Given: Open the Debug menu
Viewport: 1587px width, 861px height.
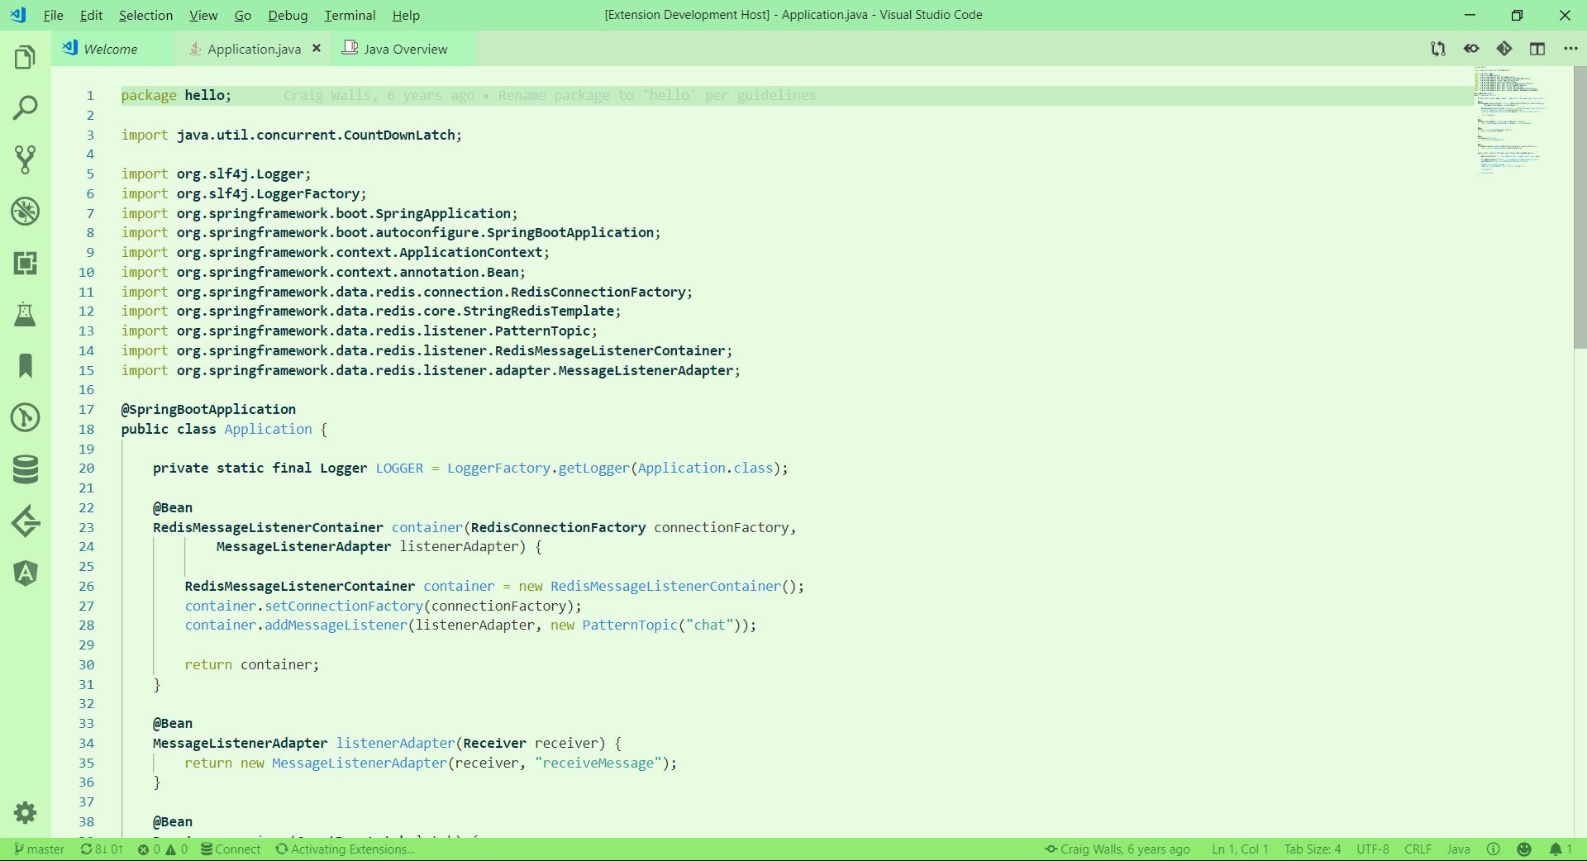Looking at the screenshot, I should [288, 15].
